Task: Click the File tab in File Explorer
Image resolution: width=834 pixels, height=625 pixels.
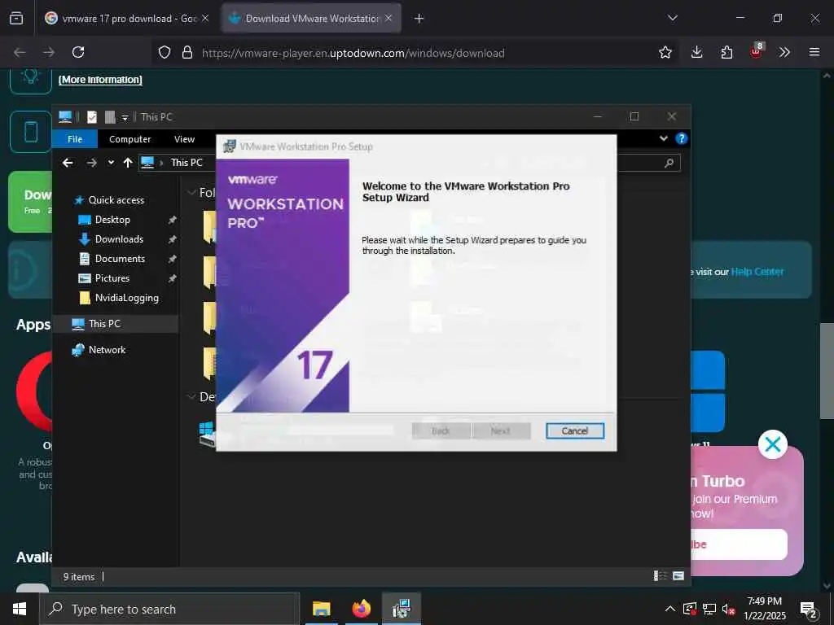Action: pyautogui.click(x=75, y=139)
